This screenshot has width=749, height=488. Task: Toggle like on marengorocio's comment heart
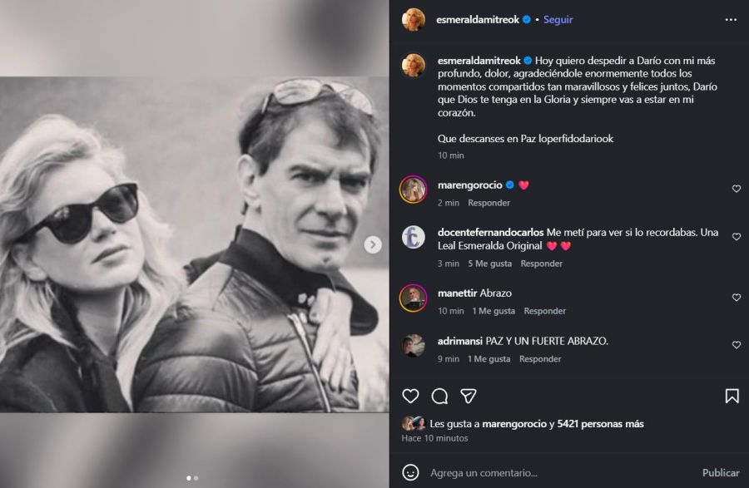[x=736, y=189]
